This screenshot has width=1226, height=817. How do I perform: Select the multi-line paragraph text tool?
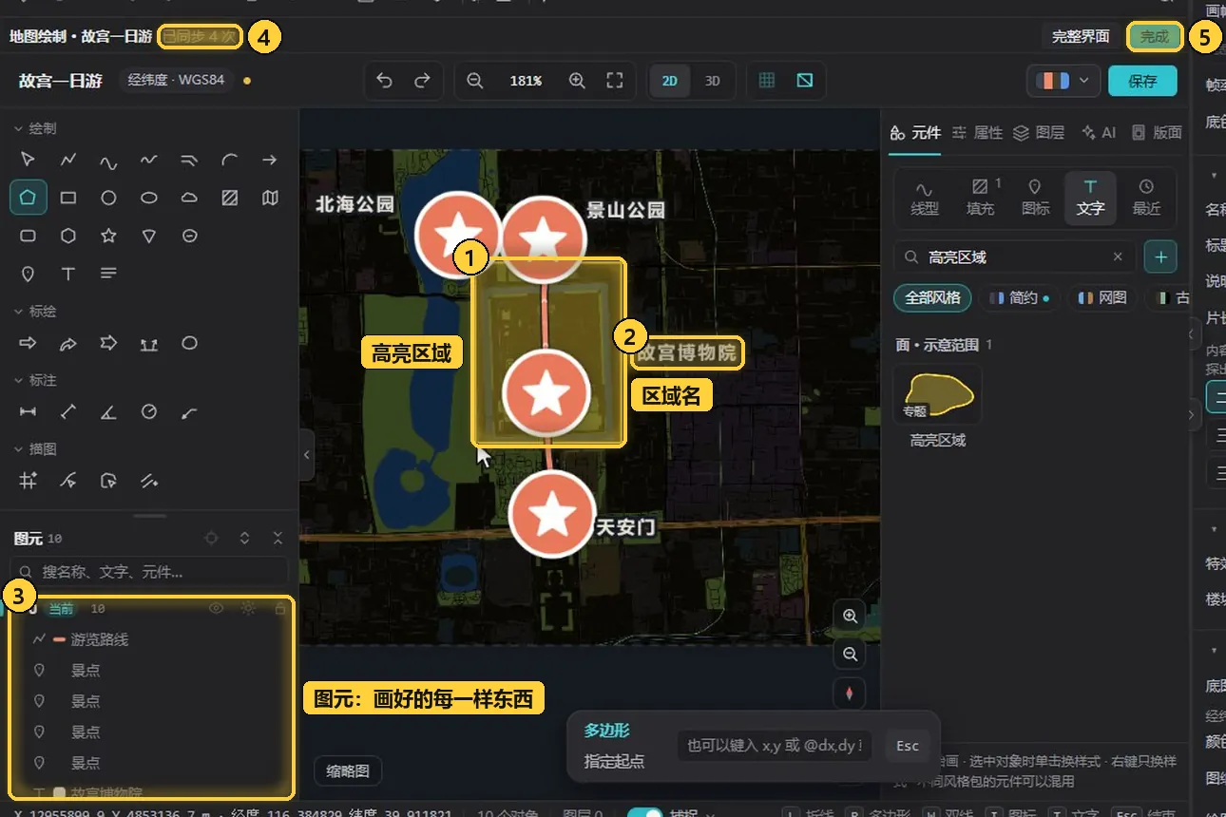pyautogui.click(x=108, y=274)
